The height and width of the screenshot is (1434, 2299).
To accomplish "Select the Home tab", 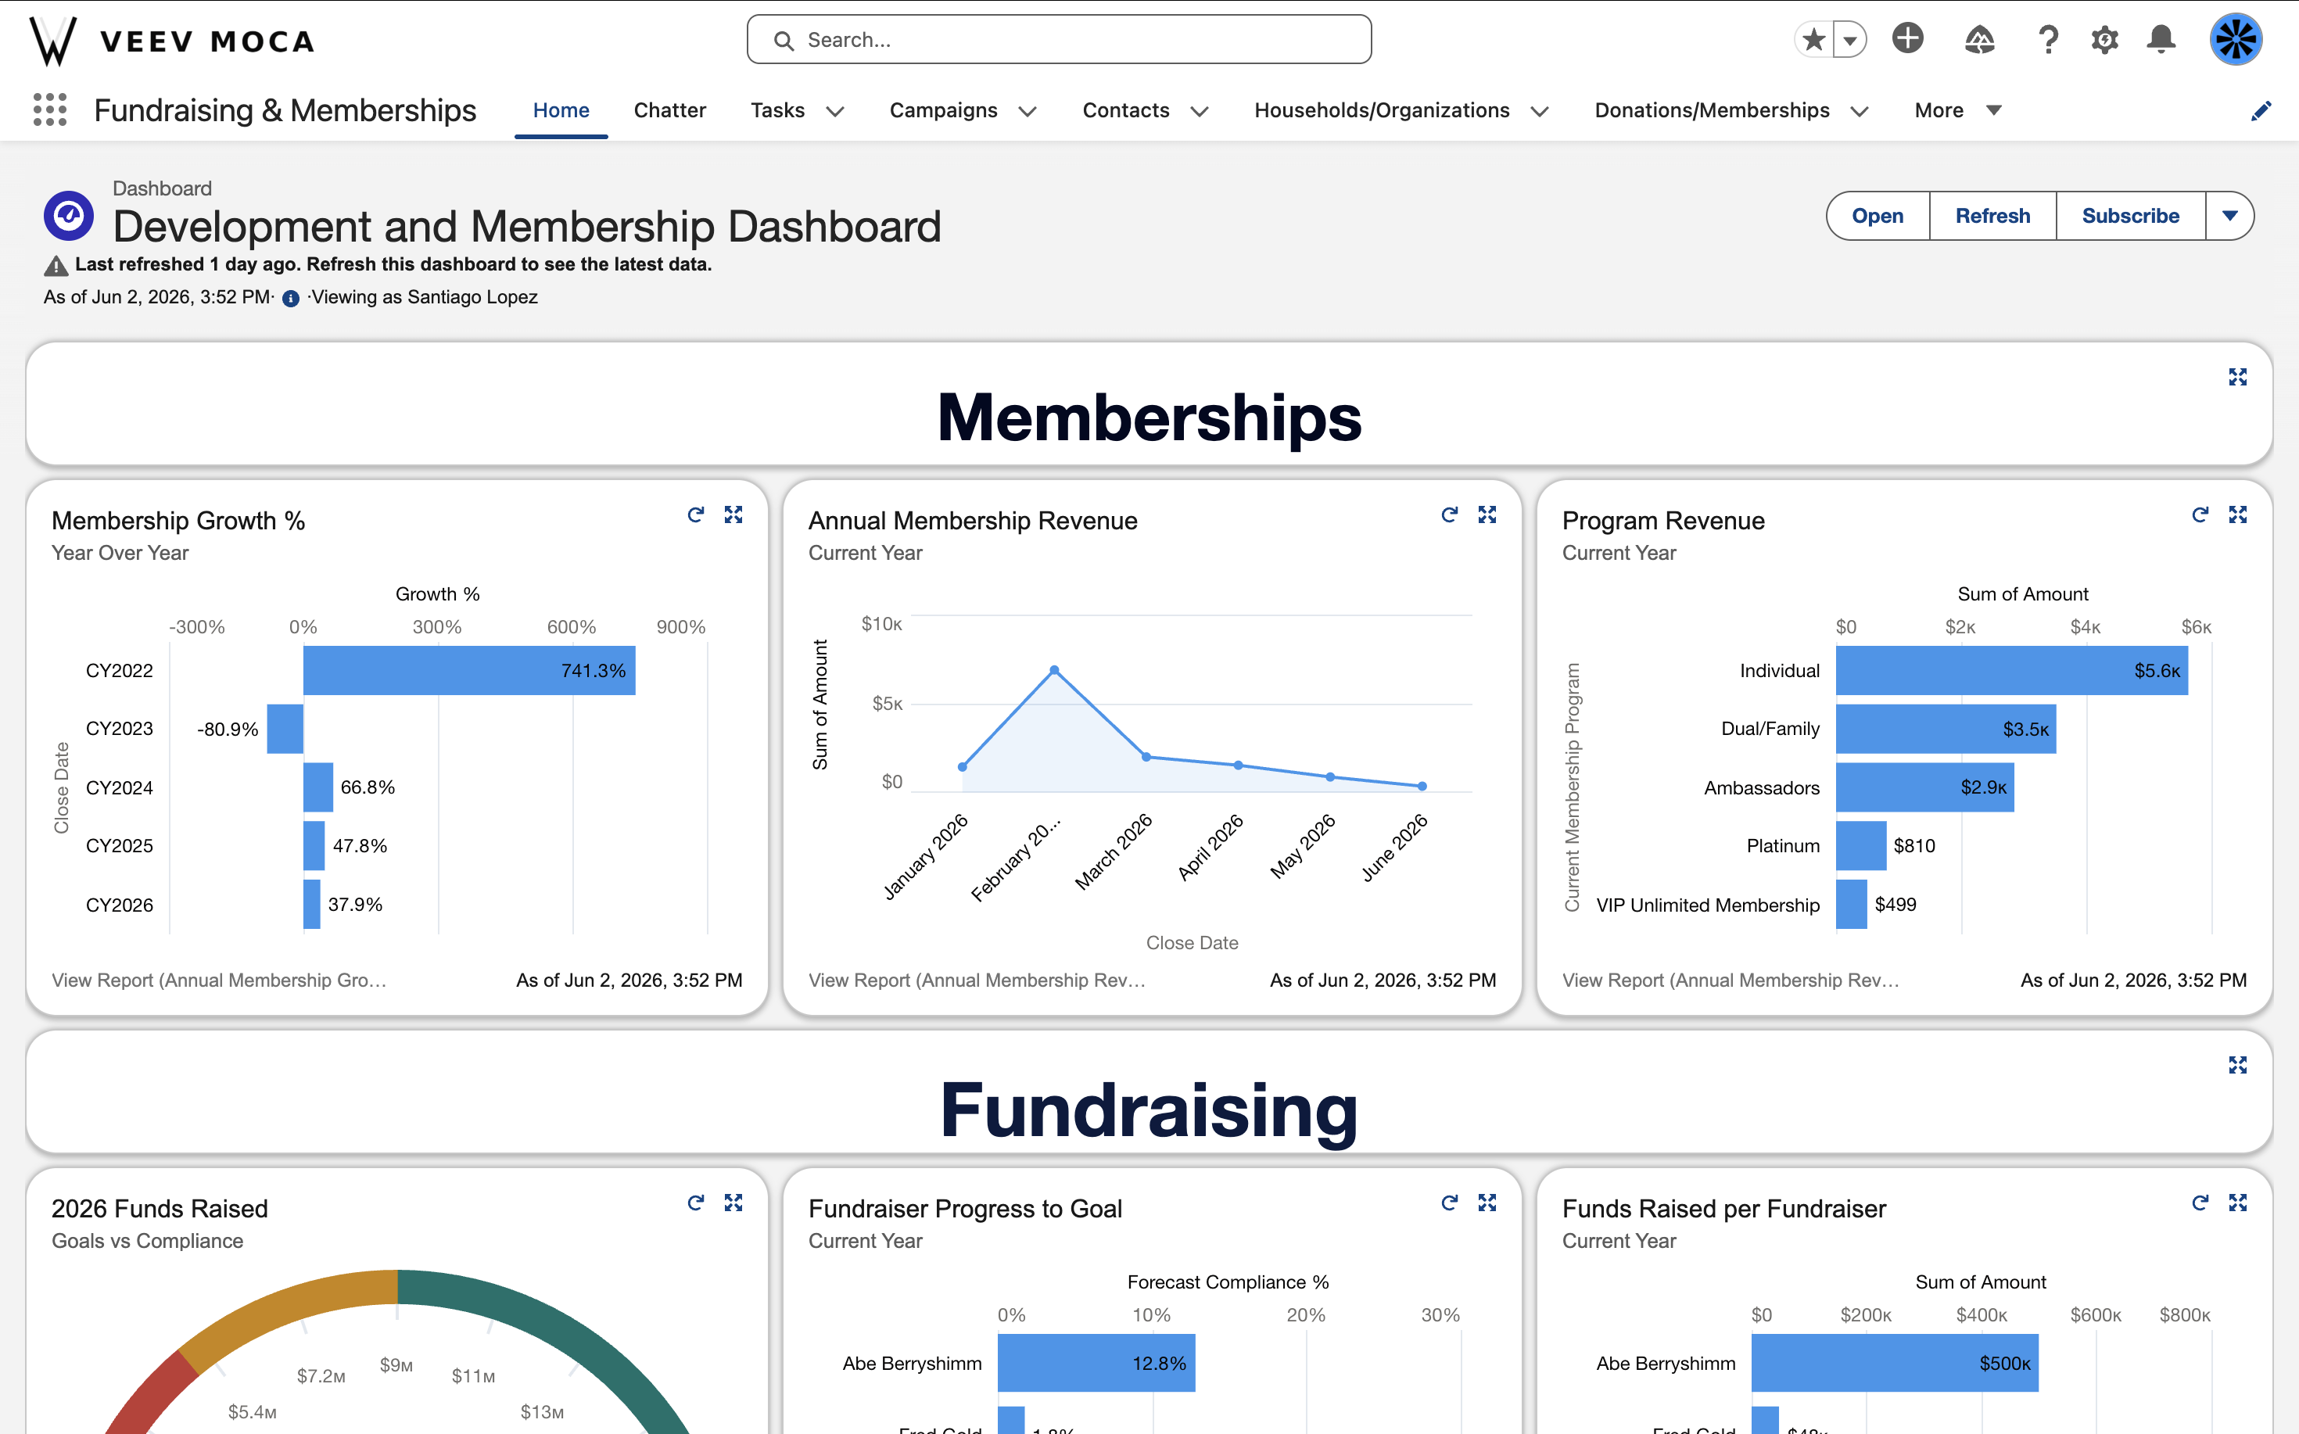I will tap(561, 110).
